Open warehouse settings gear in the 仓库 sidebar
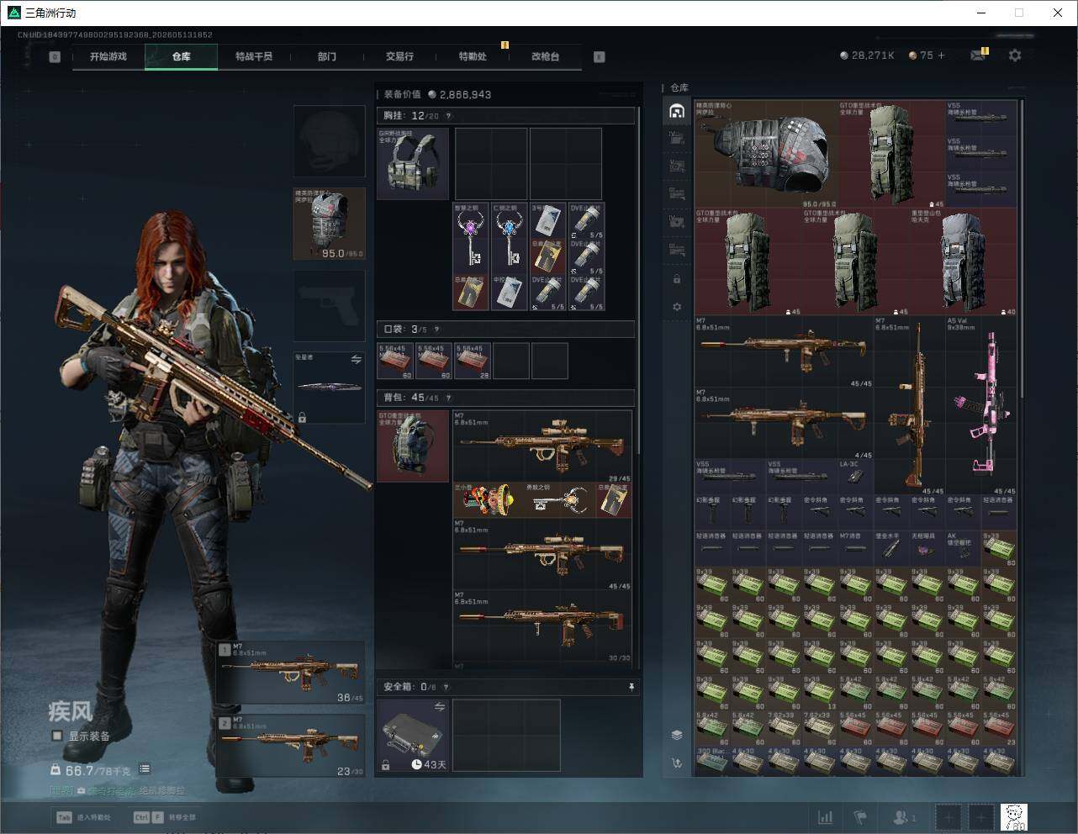This screenshot has height=834, width=1078. coord(677,307)
